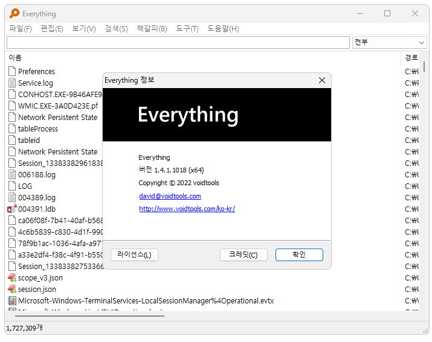Click the event log icon beside LocalSessionManager evtx file
Screen dimensions: 432x342
(x=12, y=301)
